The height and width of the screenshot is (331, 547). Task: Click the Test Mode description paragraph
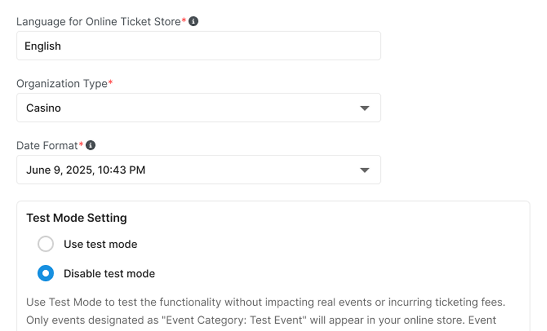[265, 302]
